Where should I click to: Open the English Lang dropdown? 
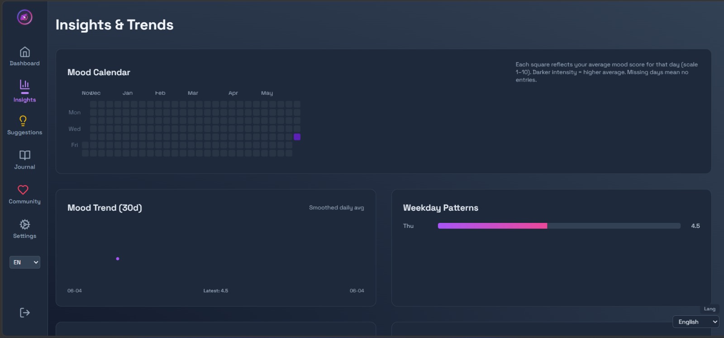[696, 322]
